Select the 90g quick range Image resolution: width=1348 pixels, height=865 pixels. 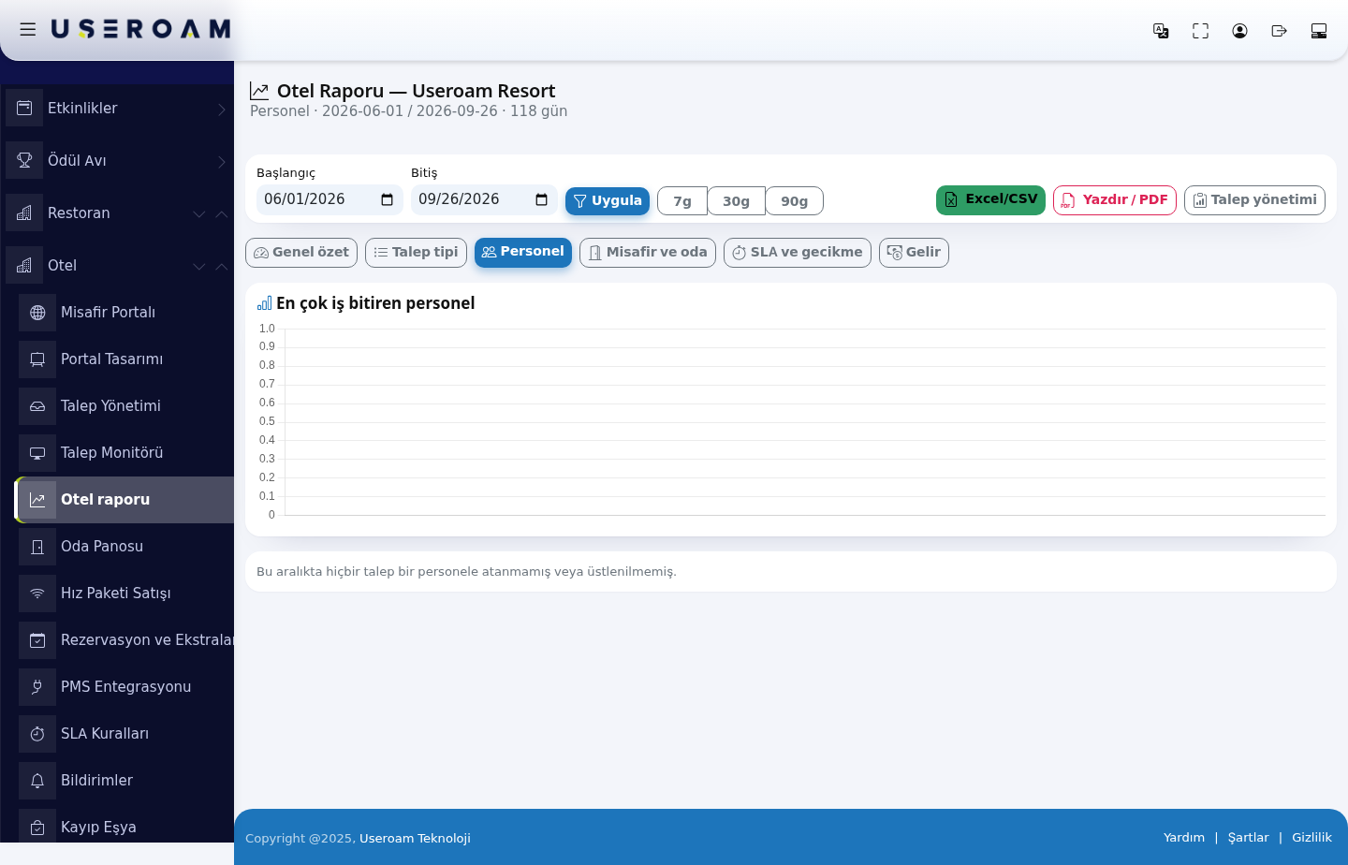pyautogui.click(x=795, y=201)
